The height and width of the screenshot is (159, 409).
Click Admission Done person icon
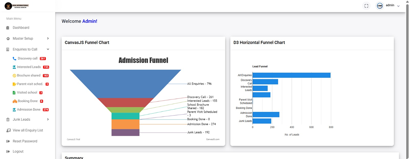tap(14, 110)
